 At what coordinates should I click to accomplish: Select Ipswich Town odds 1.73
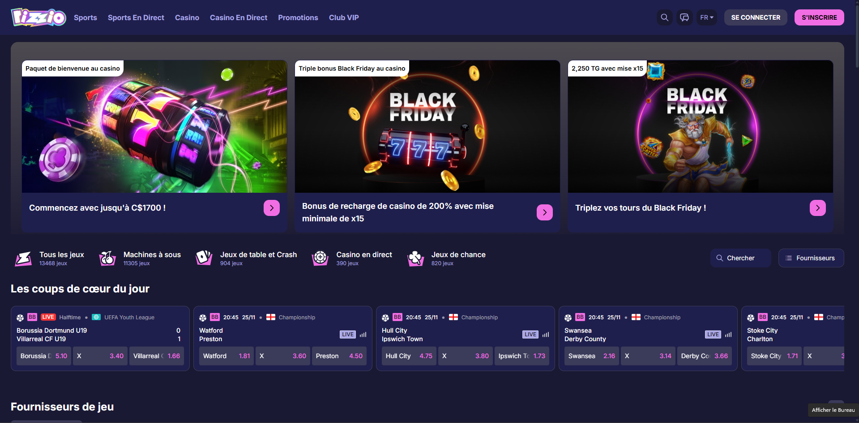(521, 356)
